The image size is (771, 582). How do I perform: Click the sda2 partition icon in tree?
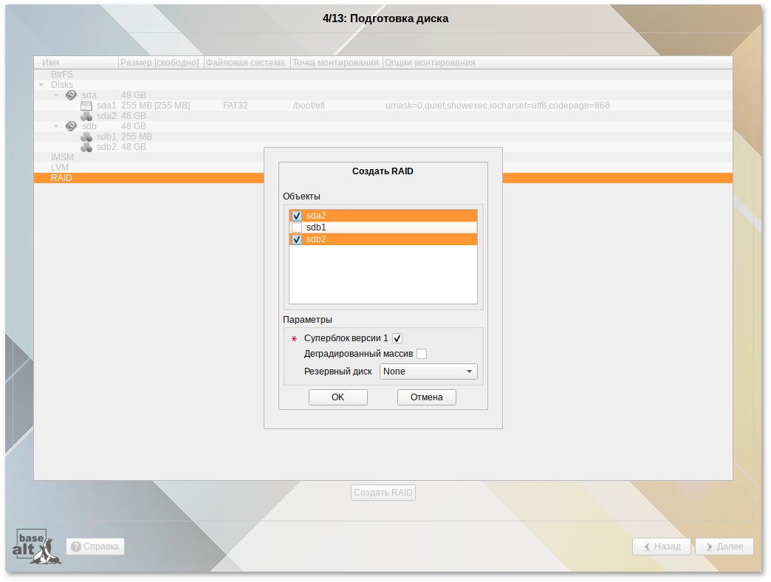tap(86, 116)
